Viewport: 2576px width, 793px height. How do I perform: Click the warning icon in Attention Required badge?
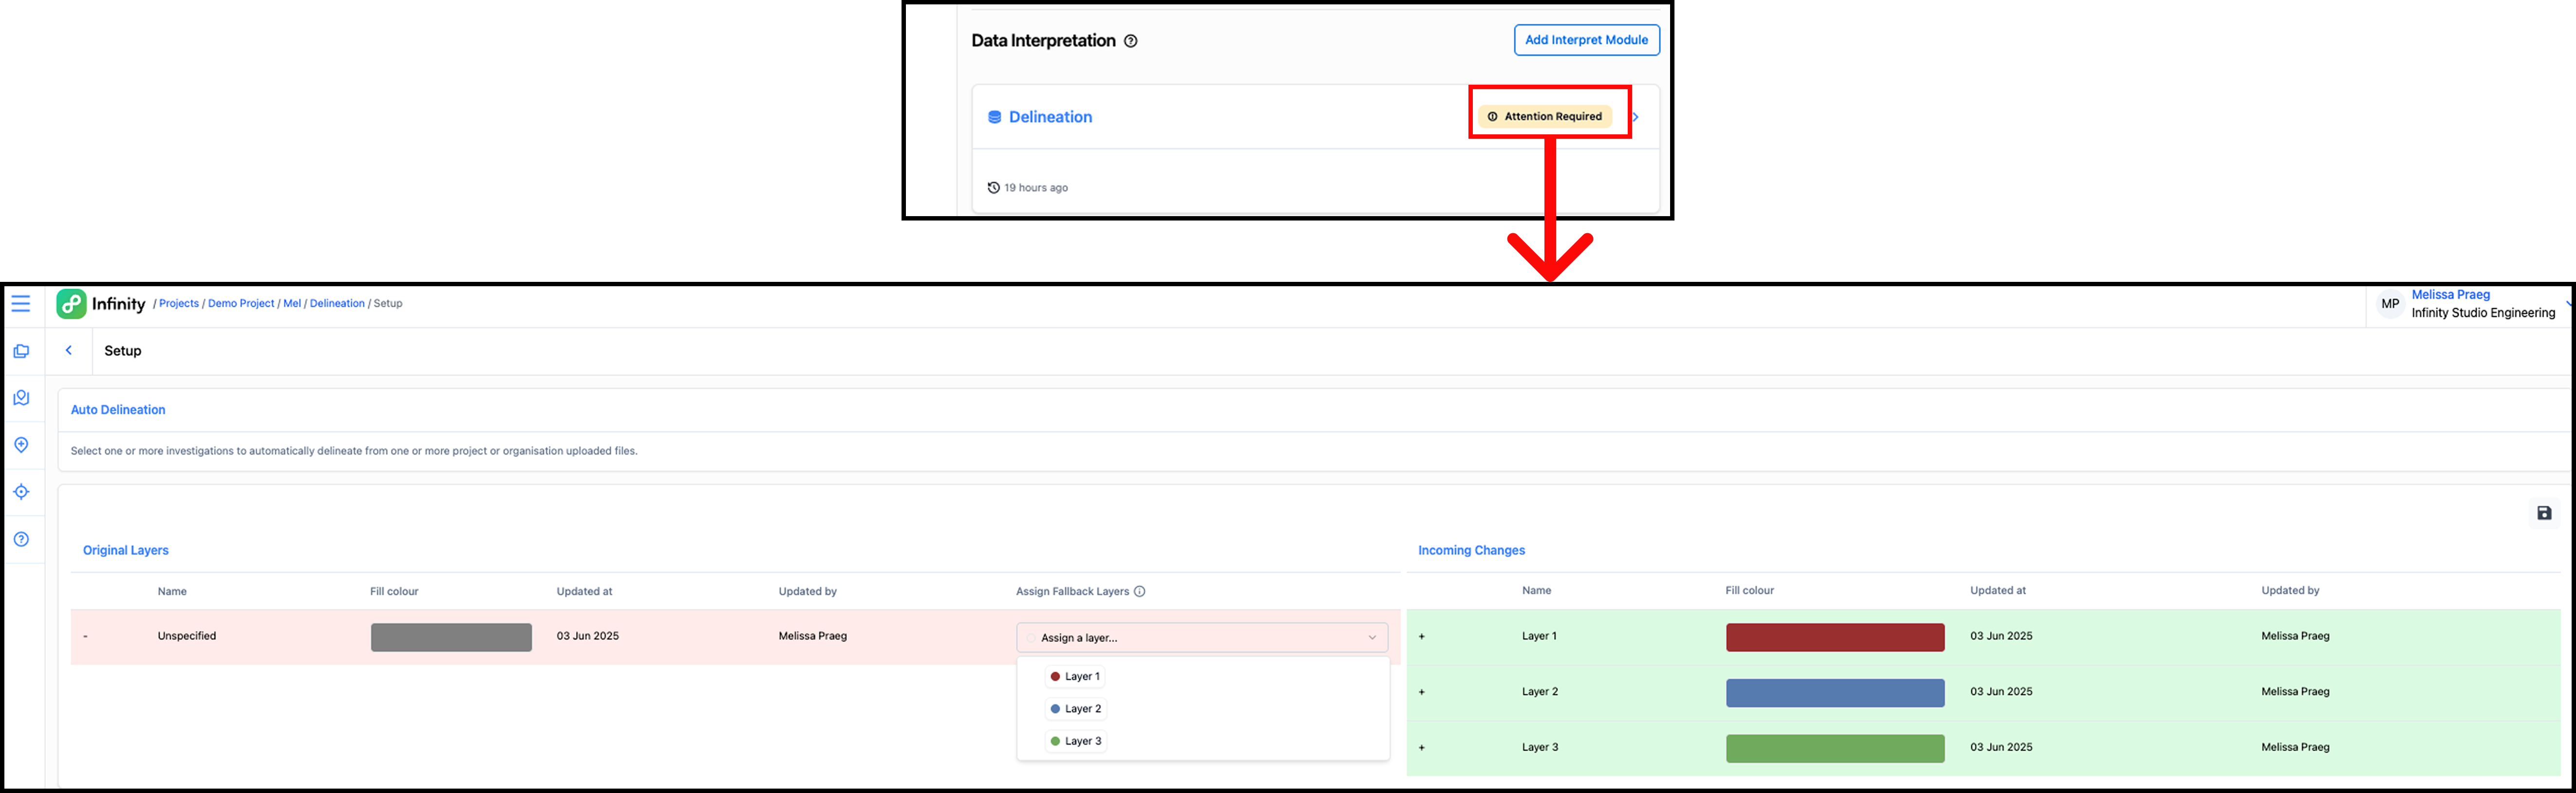[x=1492, y=116]
